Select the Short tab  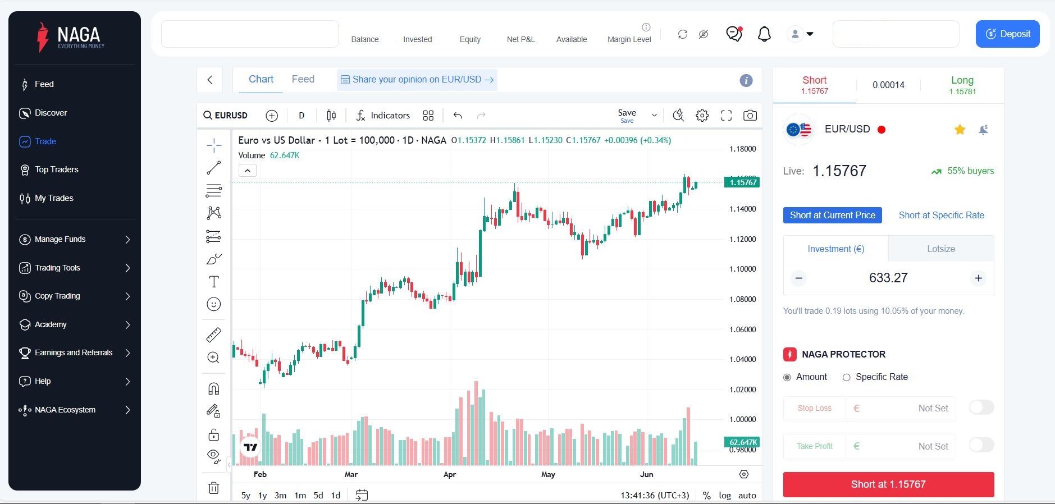[x=815, y=85]
